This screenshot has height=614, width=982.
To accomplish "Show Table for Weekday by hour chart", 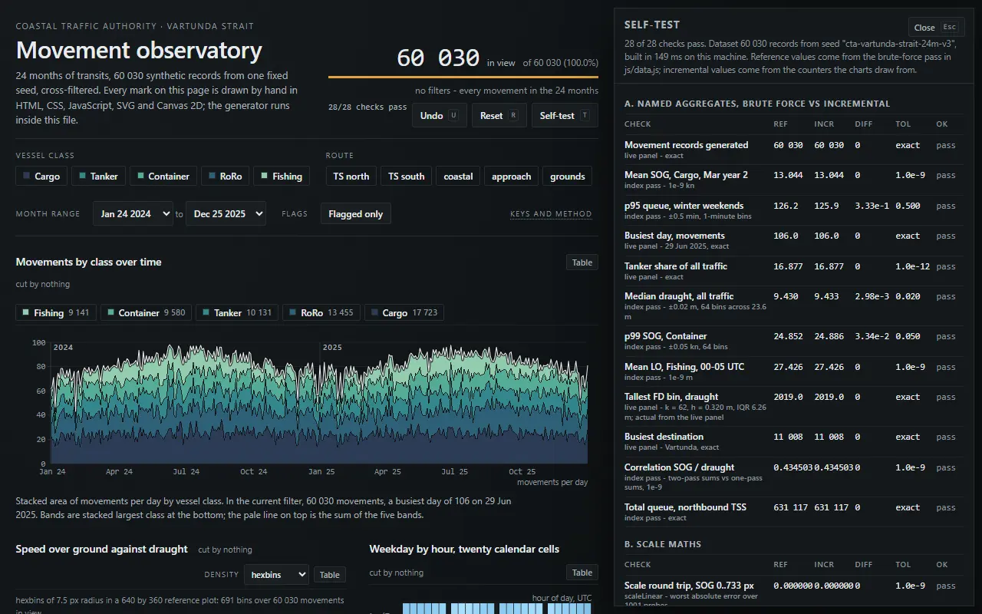I will tap(582, 573).
